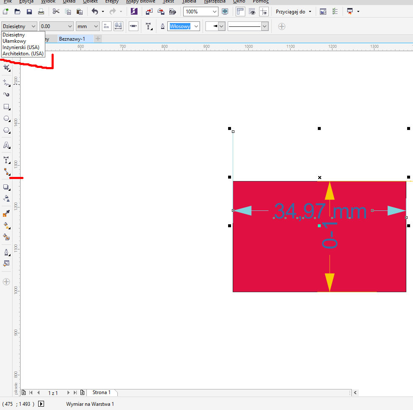Toggle guidelines visibility button
Screen dimensions: 413x410
263,12
